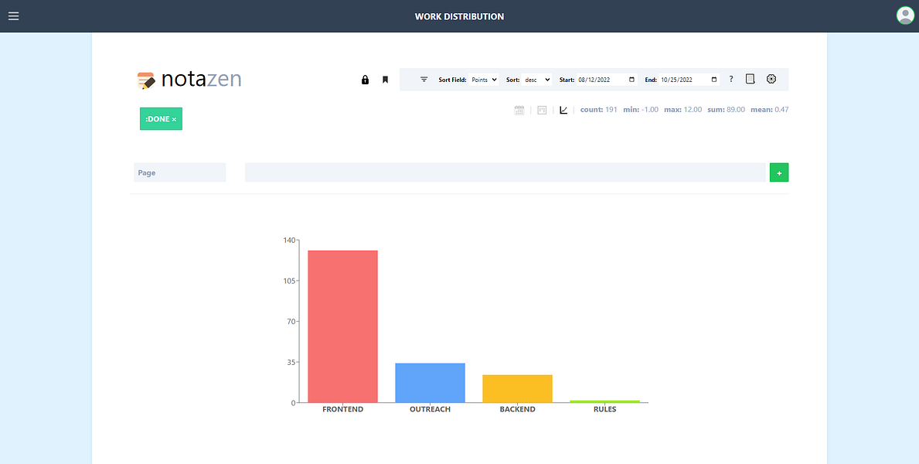Switch to calendar view icon

(x=519, y=111)
